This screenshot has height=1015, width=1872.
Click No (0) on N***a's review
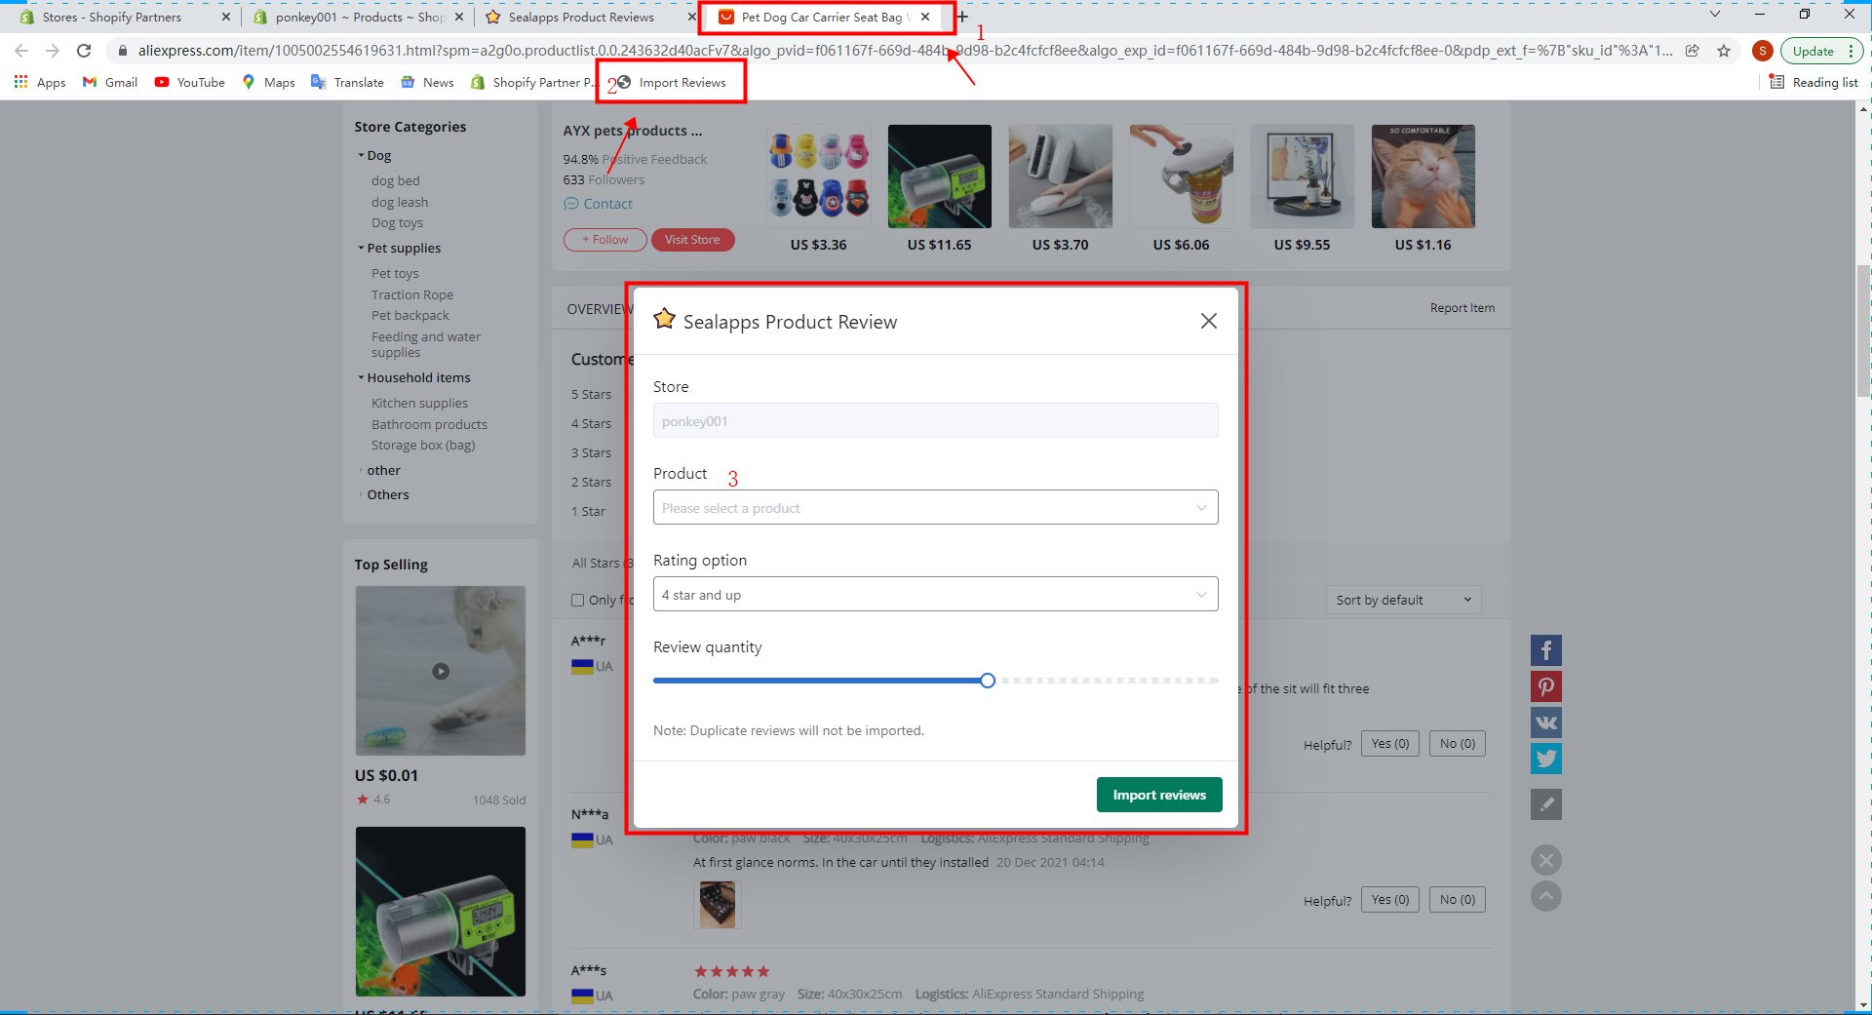point(1458,900)
